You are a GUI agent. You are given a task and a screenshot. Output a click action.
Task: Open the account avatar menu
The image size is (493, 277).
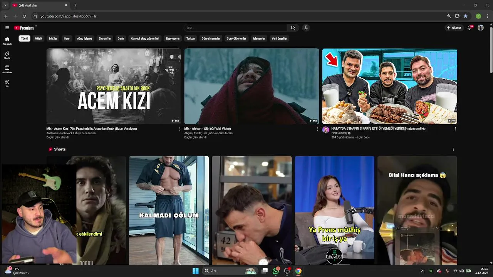[x=481, y=28]
